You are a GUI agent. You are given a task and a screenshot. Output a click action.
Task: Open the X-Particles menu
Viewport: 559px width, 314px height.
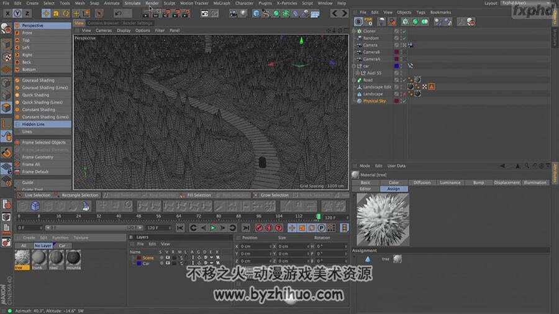click(287, 3)
